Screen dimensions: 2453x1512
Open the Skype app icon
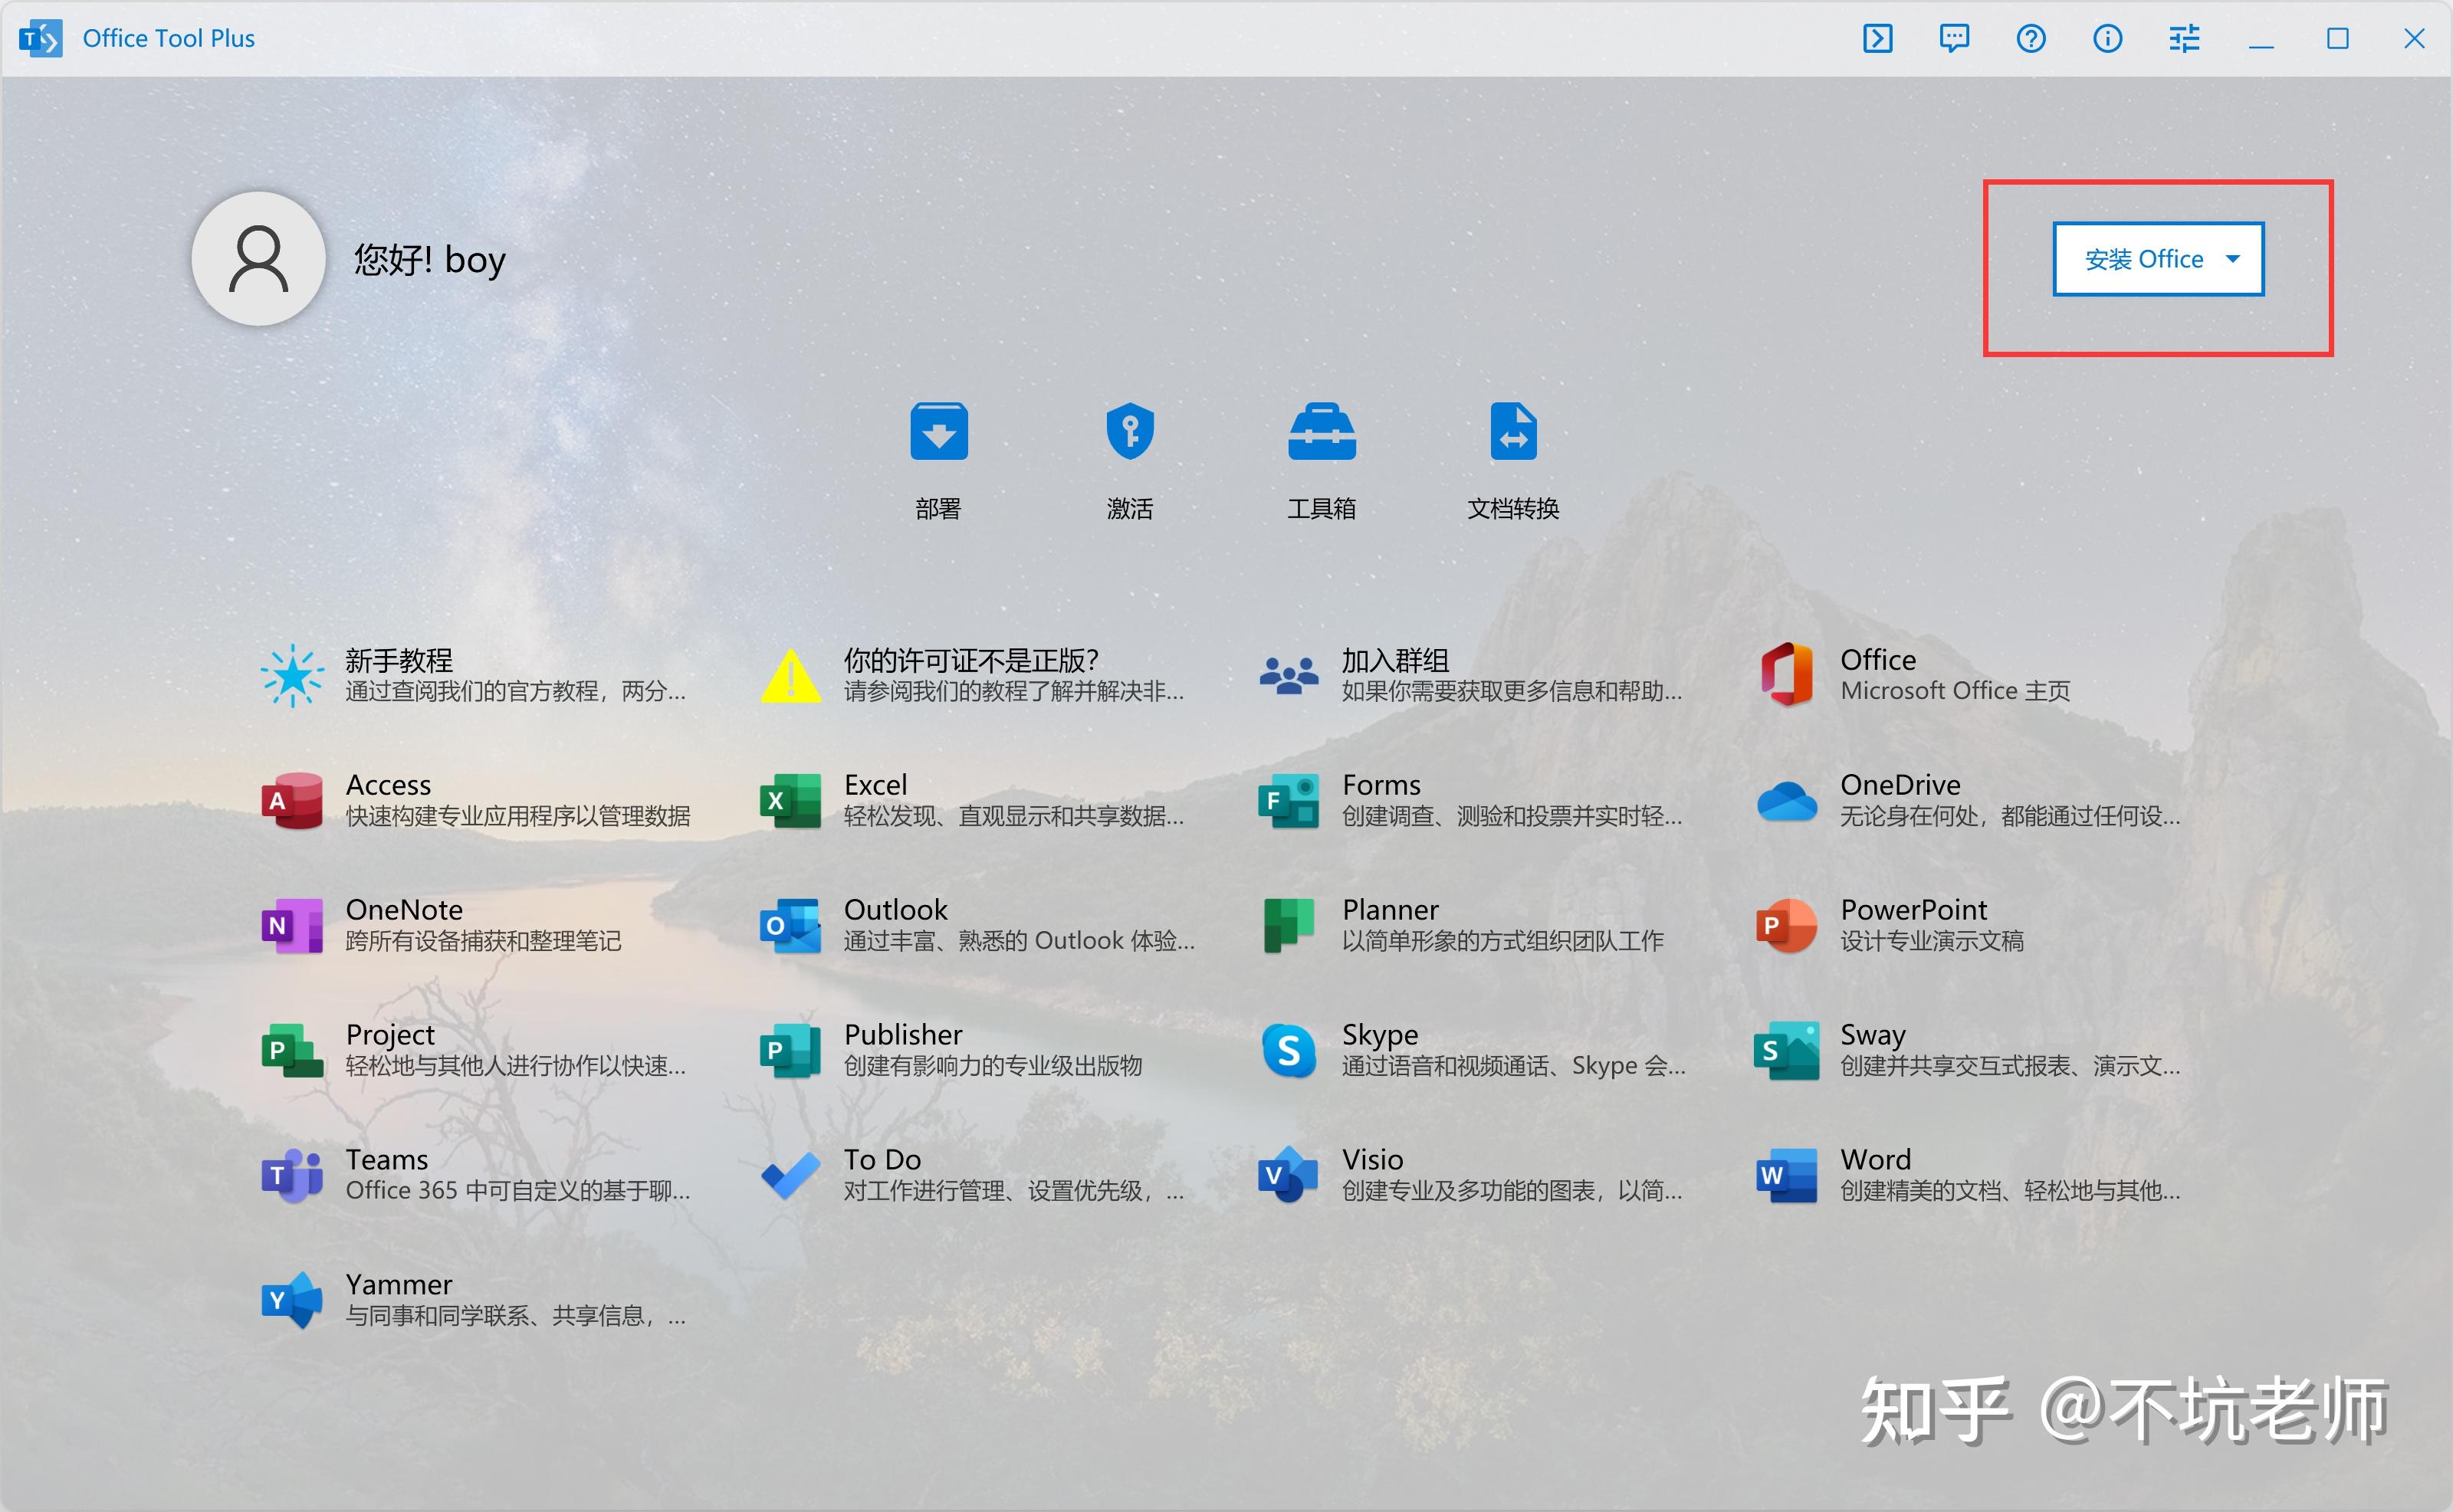tap(1289, 1050)
